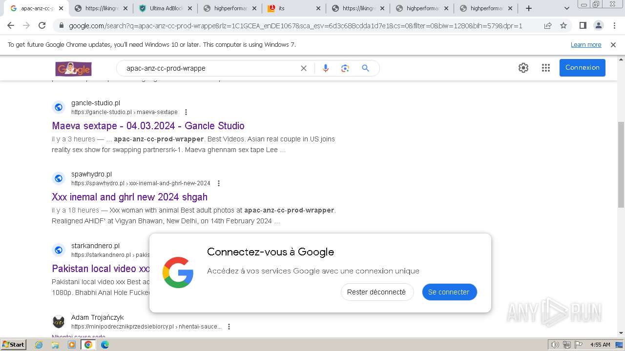The height and width of the screenshot is (351, 625).
Task: Close the Ultima AdBlock tab
Action: pyautogui.click(x=189, y=8)
